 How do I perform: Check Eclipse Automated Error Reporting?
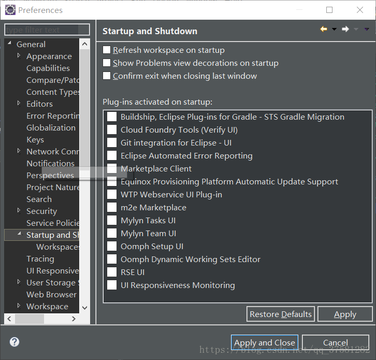pyautogui.click(x=112, y=156)
